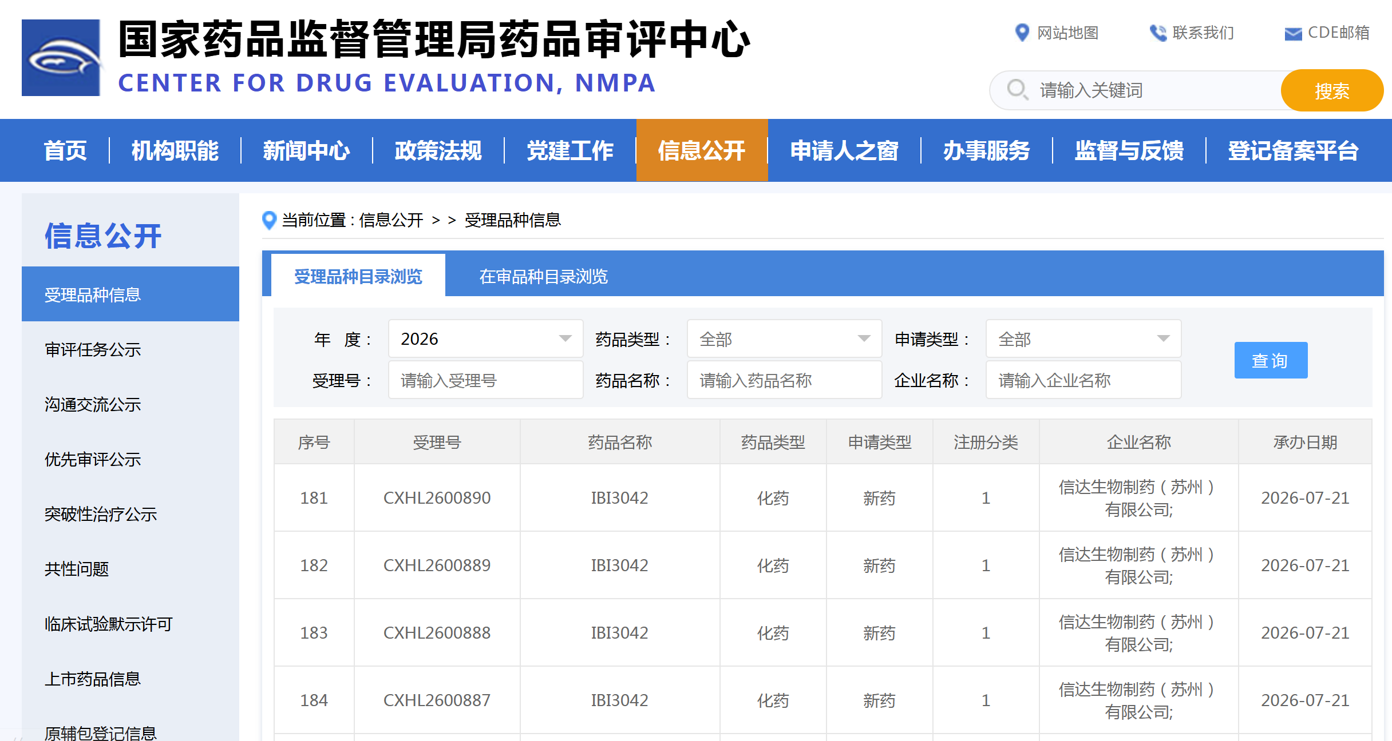
Task: Click cell CXHL2600889
Action: tap(437, 565)
